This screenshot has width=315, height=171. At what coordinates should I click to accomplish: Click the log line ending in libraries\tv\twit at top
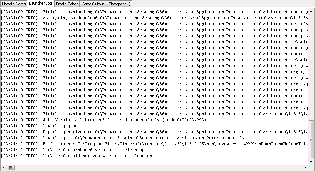(x=154, y=42)
